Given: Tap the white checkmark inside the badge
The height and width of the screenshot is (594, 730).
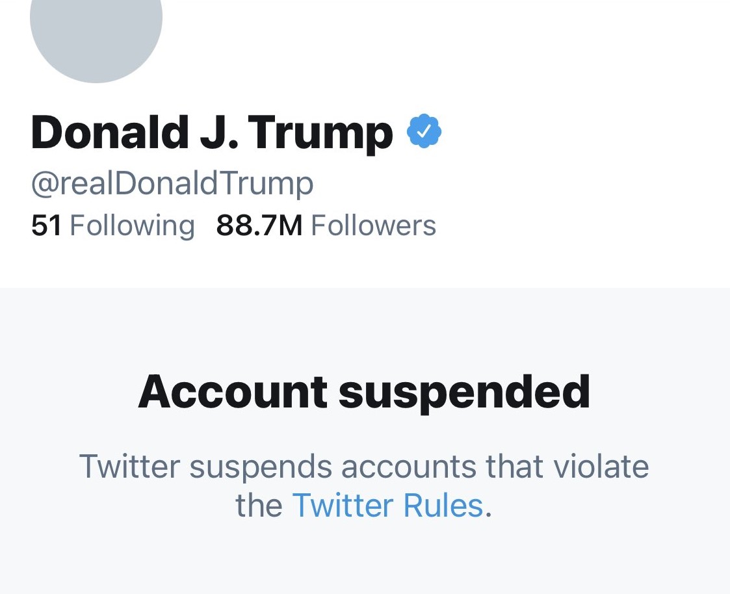Looking at the screenshot, I should pos(424,132).
